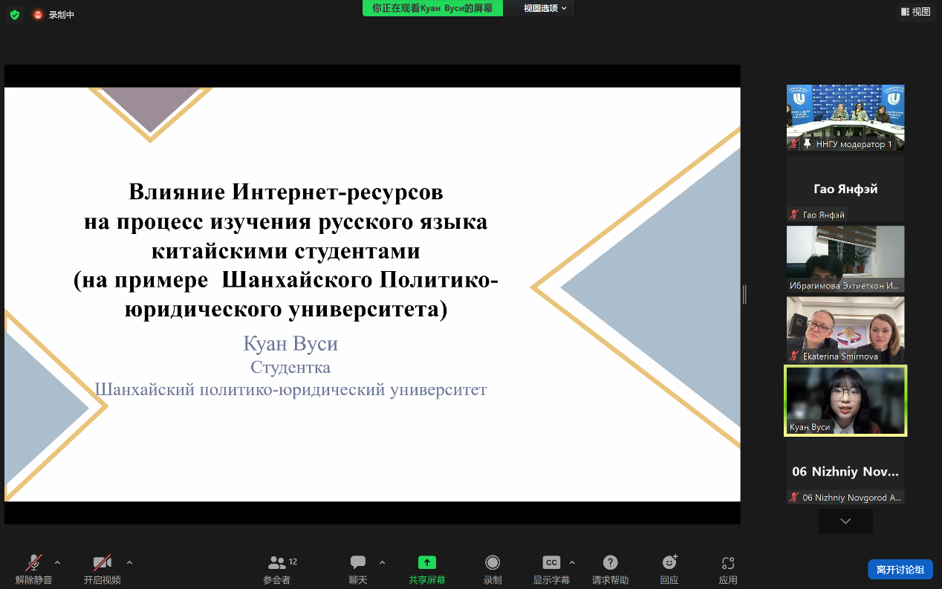Unmute with the 解除静音 microphone icon
The image size is (942, 589).
(x=34, y=562)
